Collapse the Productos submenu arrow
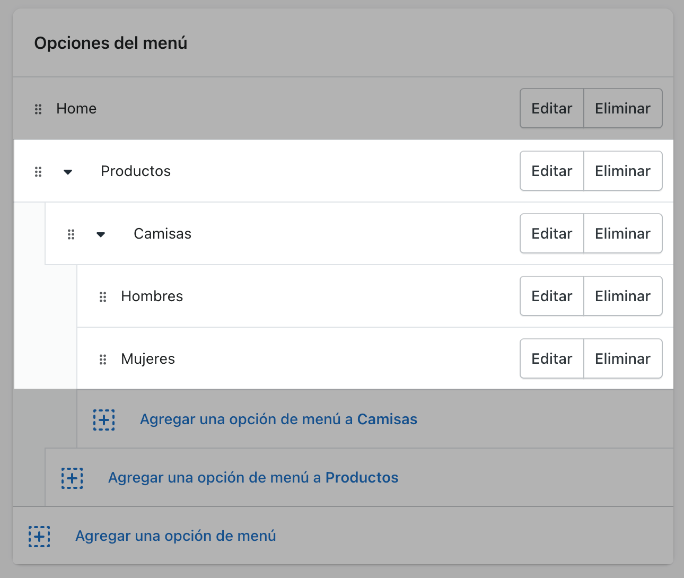The width and height of the screenshot is (684, 578). coord(68,172)
